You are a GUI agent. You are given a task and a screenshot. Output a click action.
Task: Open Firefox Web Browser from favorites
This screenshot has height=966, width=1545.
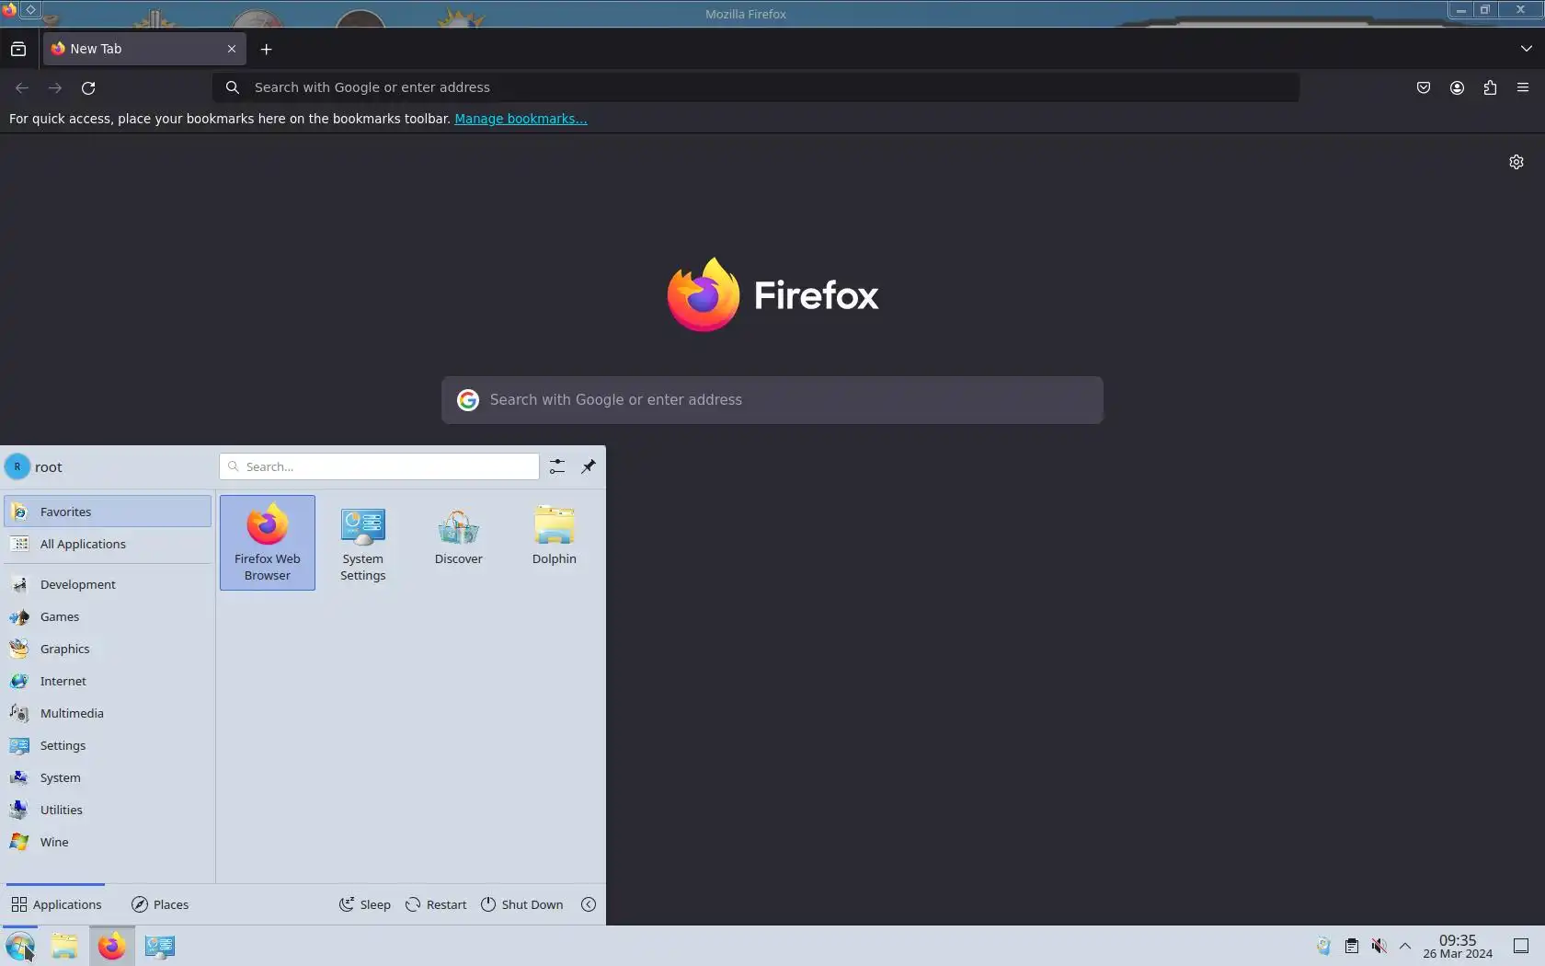[x=267, y=543]
